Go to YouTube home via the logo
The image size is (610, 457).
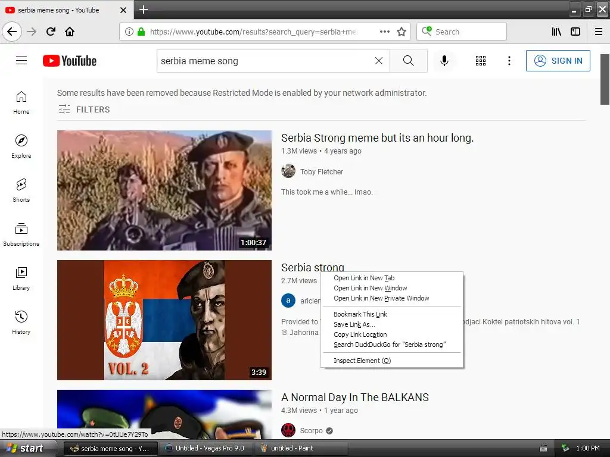point(70,61)
